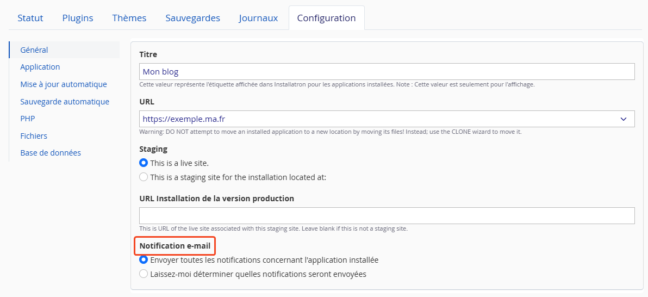Choose 'Laissez-moi déterminer' notification option
The width and height of the screenshot is (648, 297).
pos(144,274)
